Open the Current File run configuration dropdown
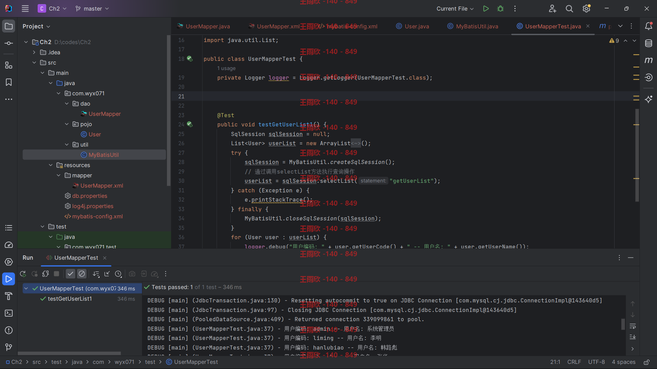This screenshot has width=657, height=369. click(x=455, y=9)
